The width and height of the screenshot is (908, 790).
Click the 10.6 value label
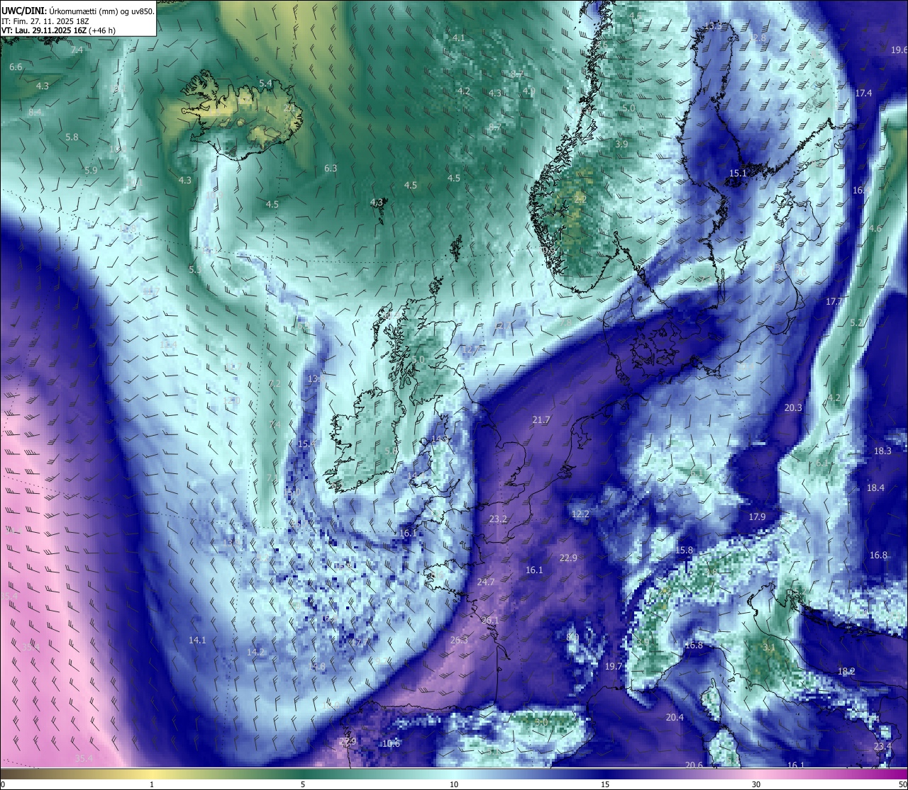392,744
